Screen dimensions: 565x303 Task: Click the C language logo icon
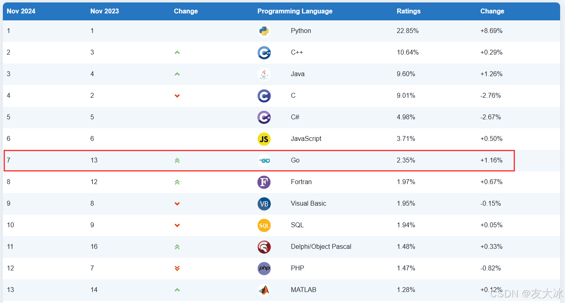pos(264,96)
